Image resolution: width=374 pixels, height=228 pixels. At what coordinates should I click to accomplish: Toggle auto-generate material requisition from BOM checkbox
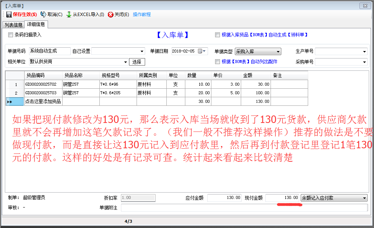coord(217,35)
